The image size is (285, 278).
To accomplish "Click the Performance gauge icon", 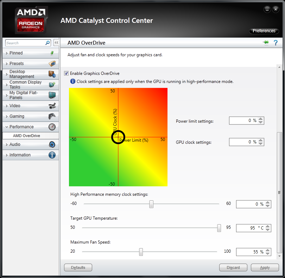I will pos(52,127).
